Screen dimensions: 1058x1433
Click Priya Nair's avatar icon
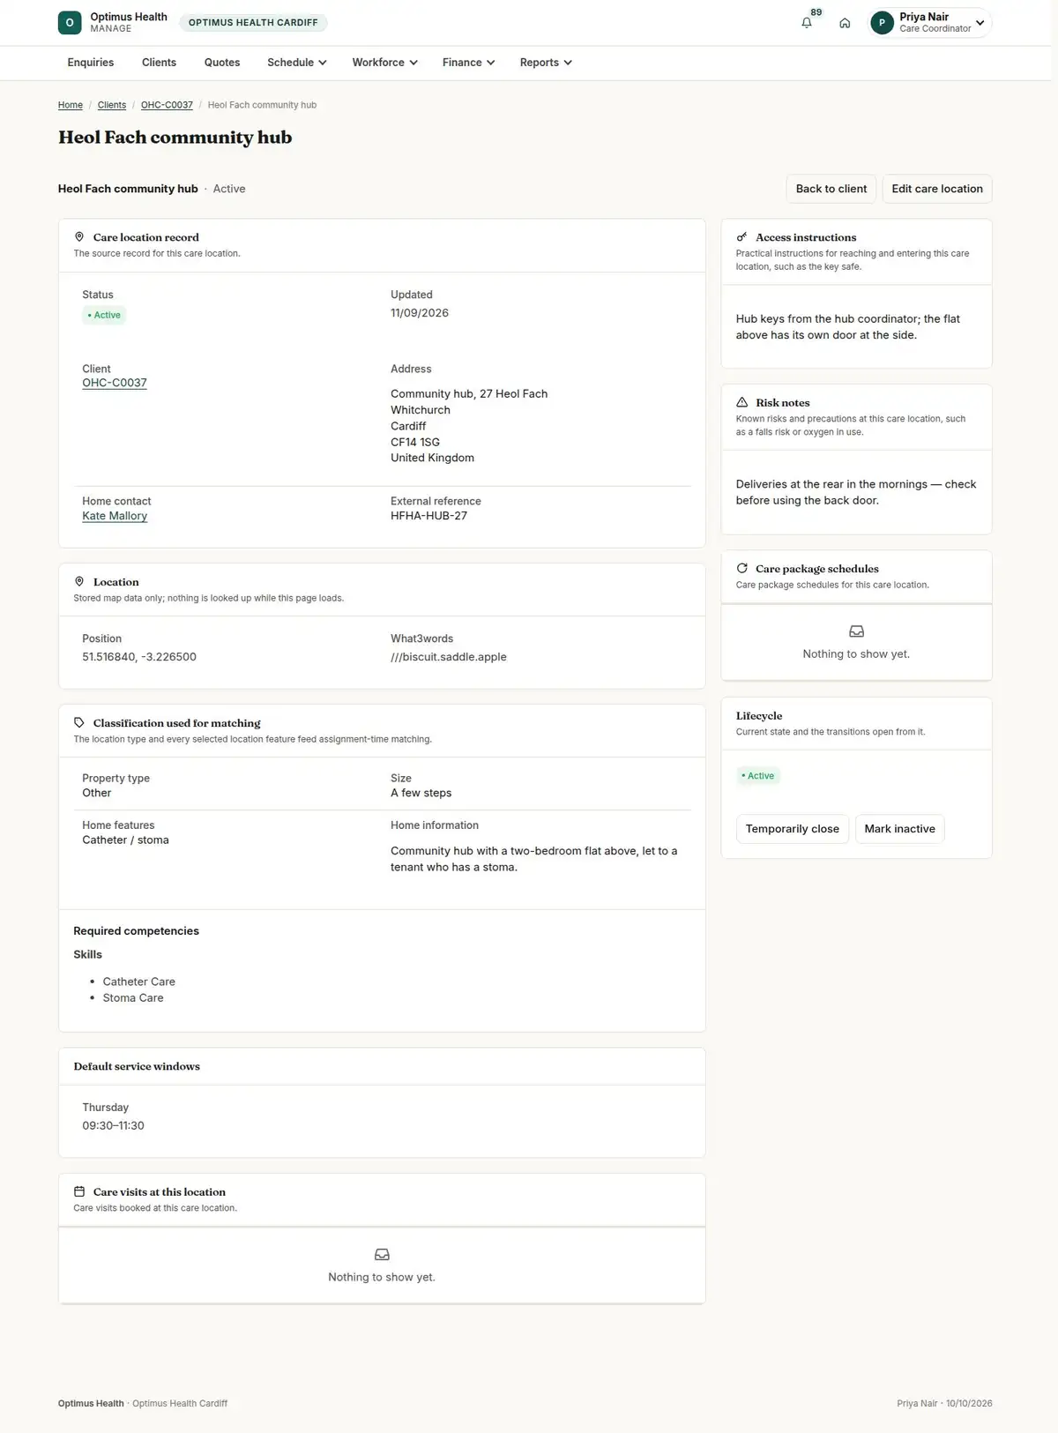(882, 23)
